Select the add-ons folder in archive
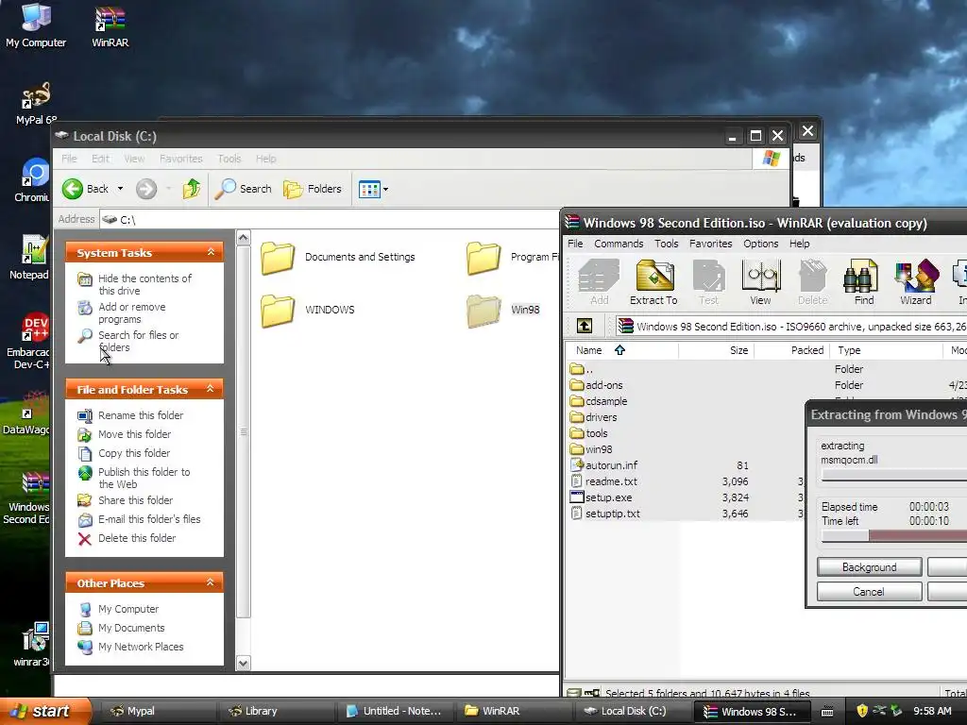 coord(597,385)
